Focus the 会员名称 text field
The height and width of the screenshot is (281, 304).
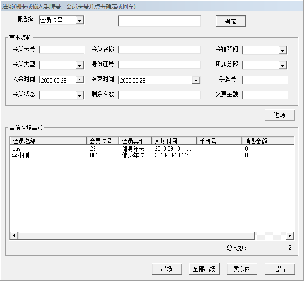click(159, 50)
